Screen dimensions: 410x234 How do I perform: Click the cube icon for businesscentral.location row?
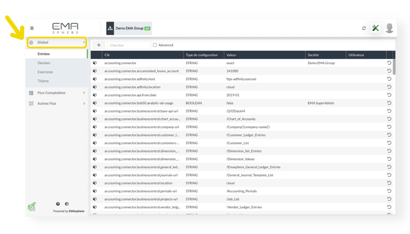pyautogui.click(x=95, y=183)
